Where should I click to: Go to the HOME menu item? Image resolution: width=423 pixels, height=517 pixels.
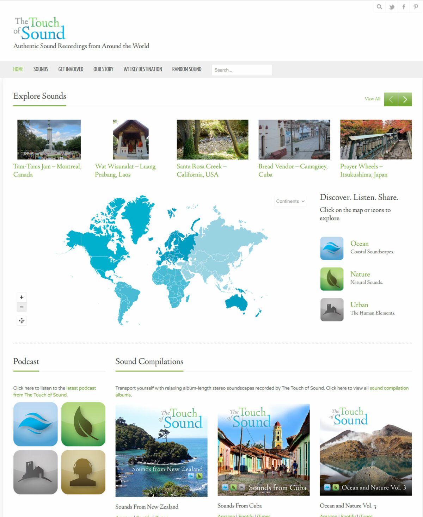pyautogui.click(x=18, y=69)
